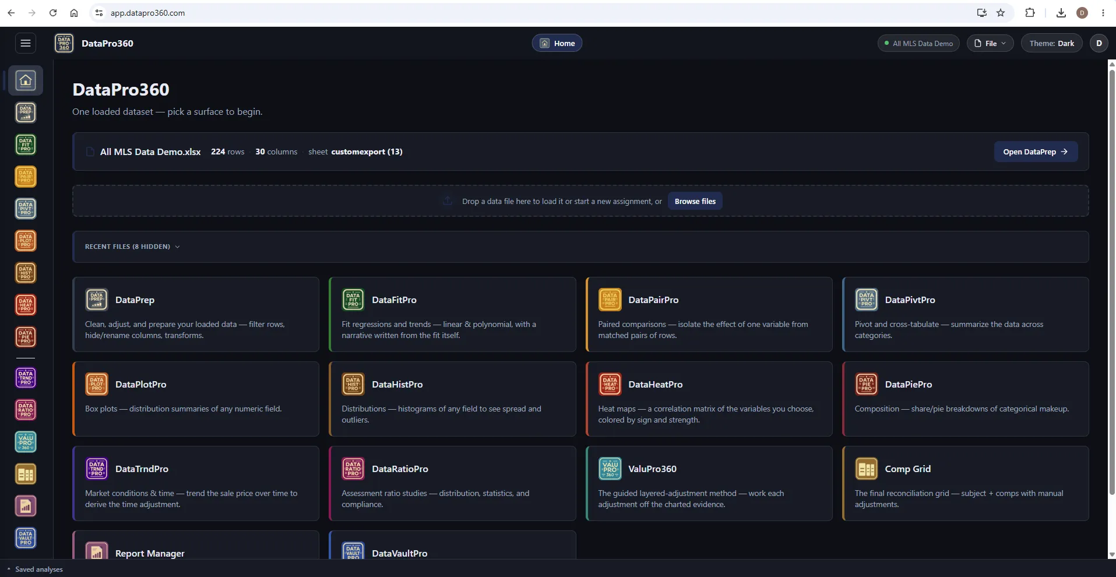The width and height of the screenshot is (1116, 577).
Task: Click the browser address bar URL
Action: (147, 13)
